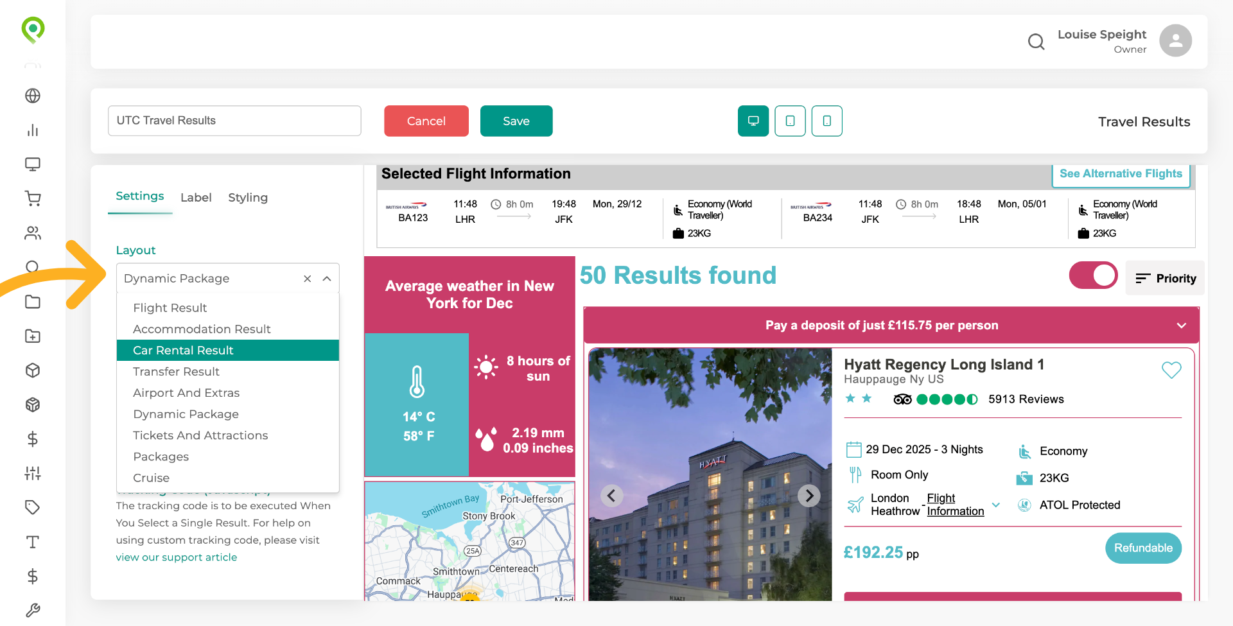Open Louise Speight profile avatar
1233x626 pixels.
(x=1175, y=41)
